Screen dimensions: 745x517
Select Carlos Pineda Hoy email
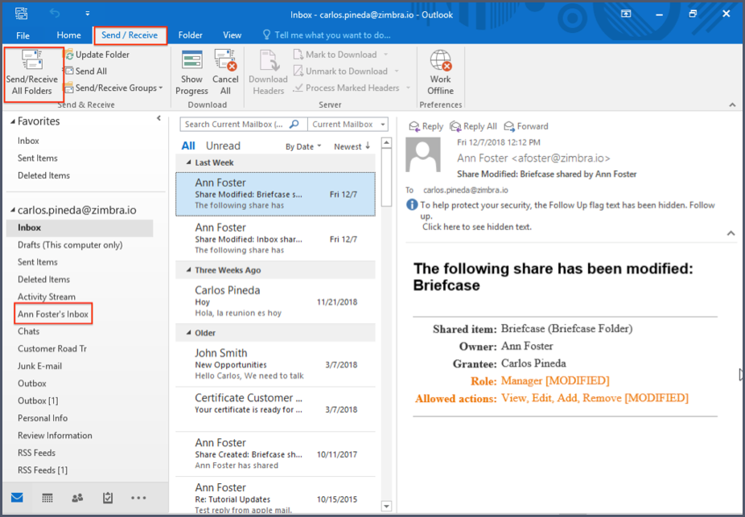(x=276, y=302)
